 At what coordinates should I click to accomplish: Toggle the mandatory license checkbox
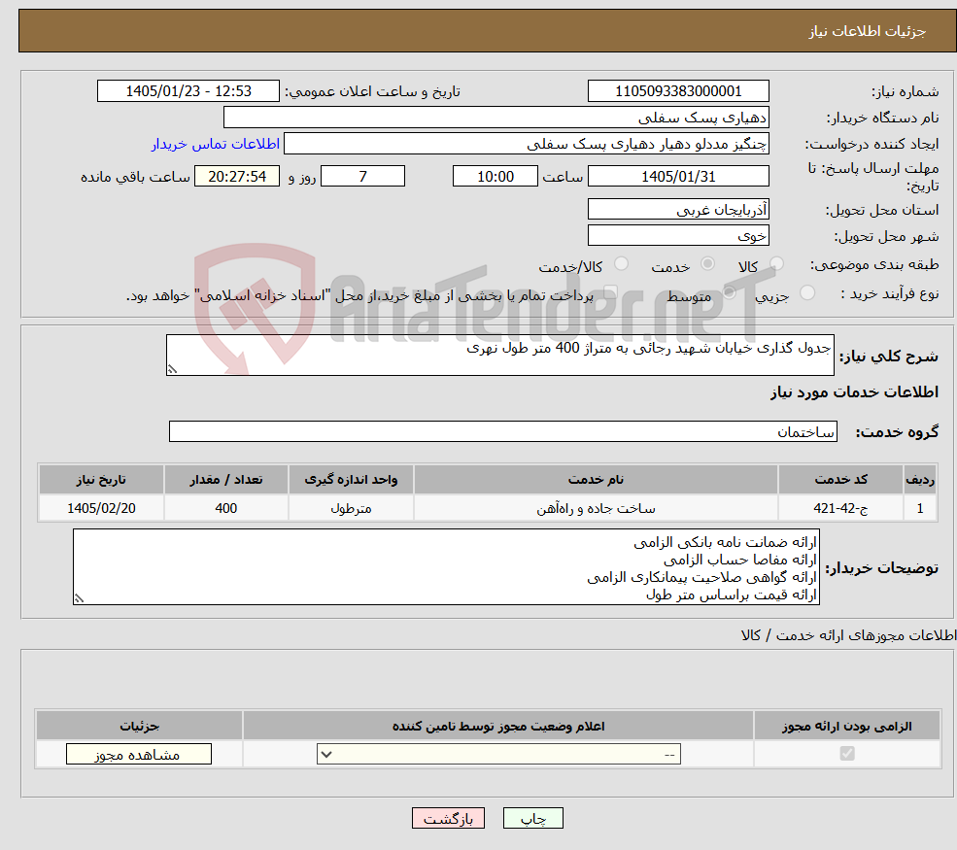pyautogui.click(x=847, y=754)
